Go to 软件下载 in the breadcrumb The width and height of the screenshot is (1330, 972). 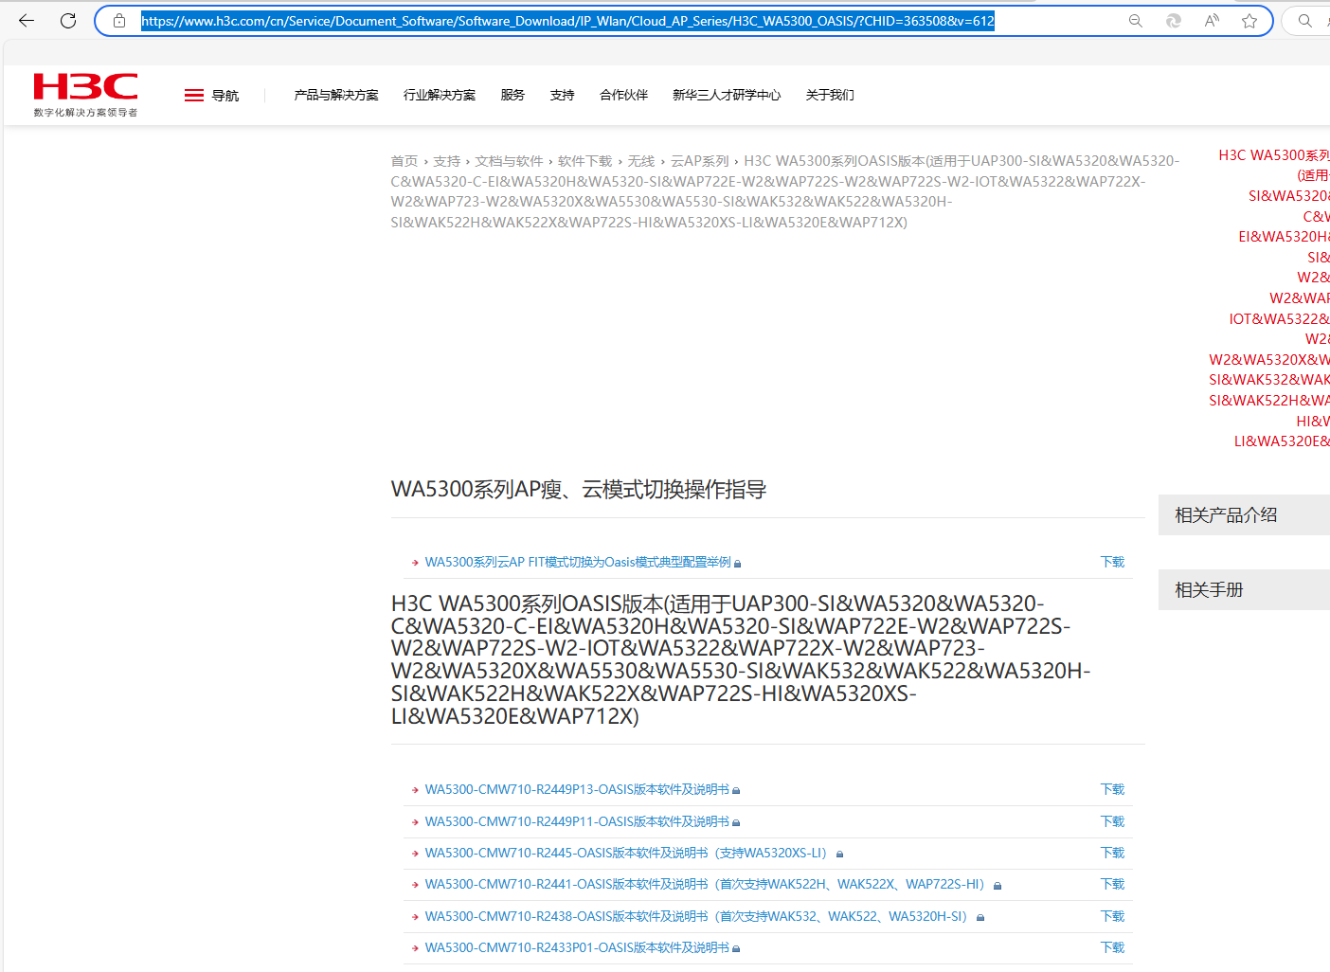coord(585,161)
